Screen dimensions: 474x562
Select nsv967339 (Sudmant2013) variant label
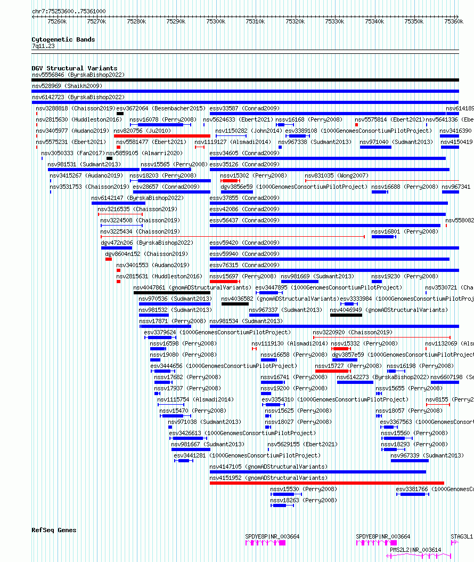tap(427, 455)
